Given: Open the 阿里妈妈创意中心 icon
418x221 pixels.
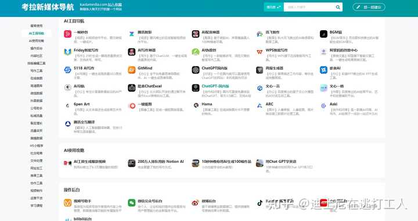Looking at the screenshot, I should pos(323,52).
